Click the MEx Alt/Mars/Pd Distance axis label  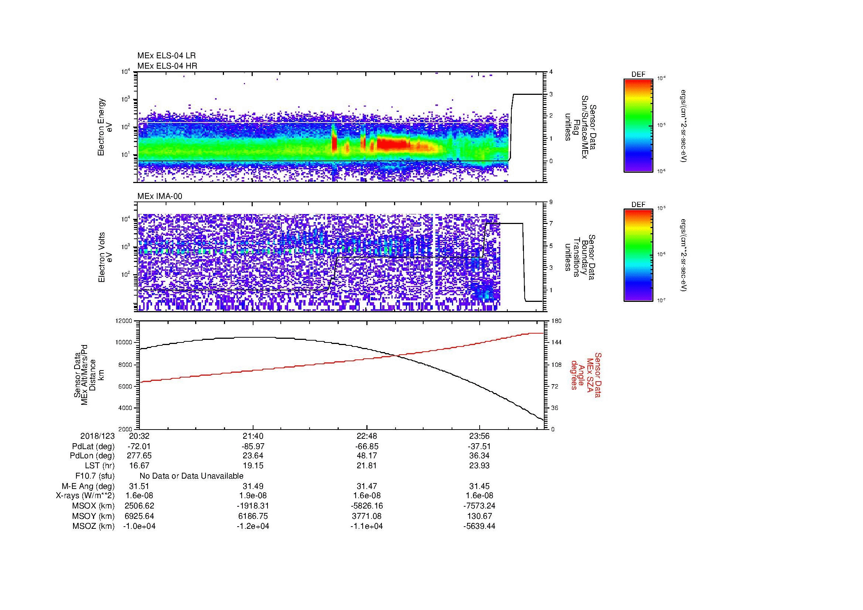(x=89, y=375)
